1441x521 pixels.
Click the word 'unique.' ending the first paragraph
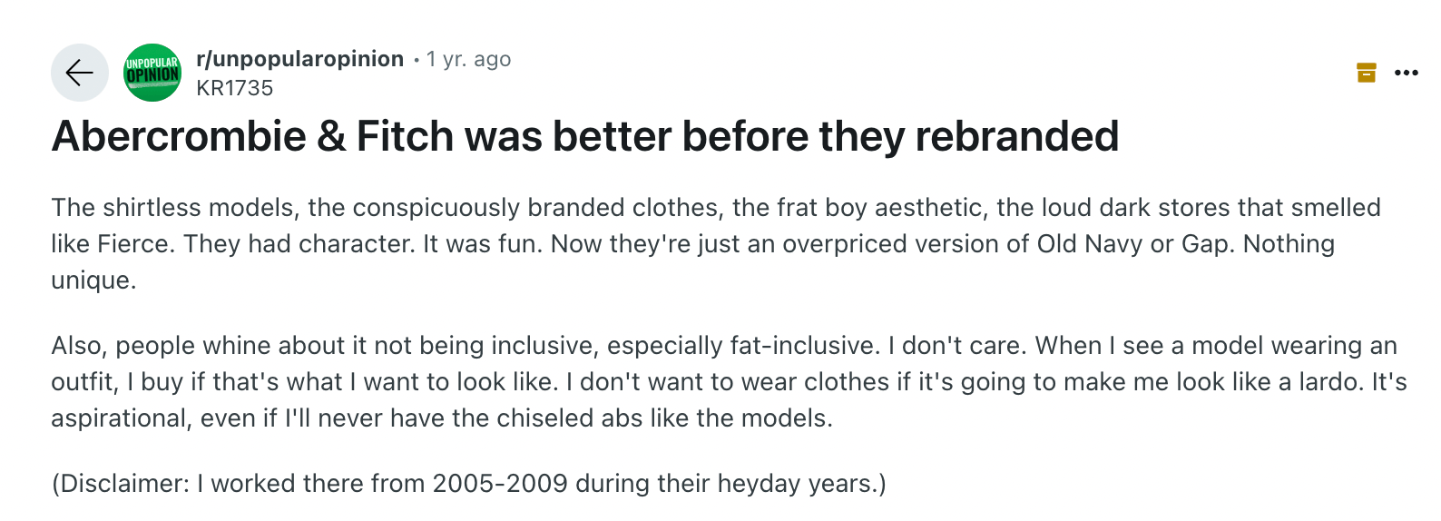pos(93,280)
